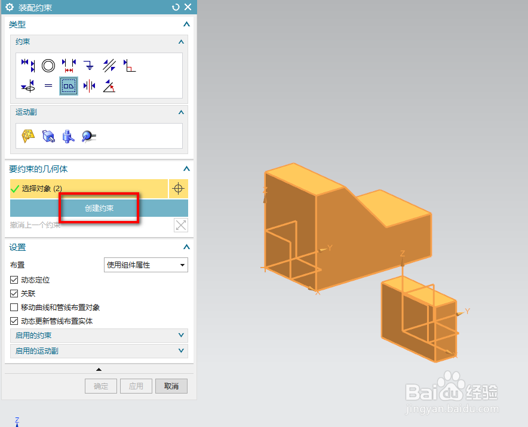Click the reset dialog arrow icon
Viewport: 528px width, 427px height.
176,7
